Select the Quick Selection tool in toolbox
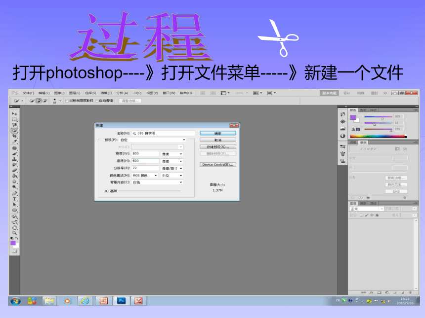This screenshot has width=425, height=318. pyautogui.click(x=14, y=131)
